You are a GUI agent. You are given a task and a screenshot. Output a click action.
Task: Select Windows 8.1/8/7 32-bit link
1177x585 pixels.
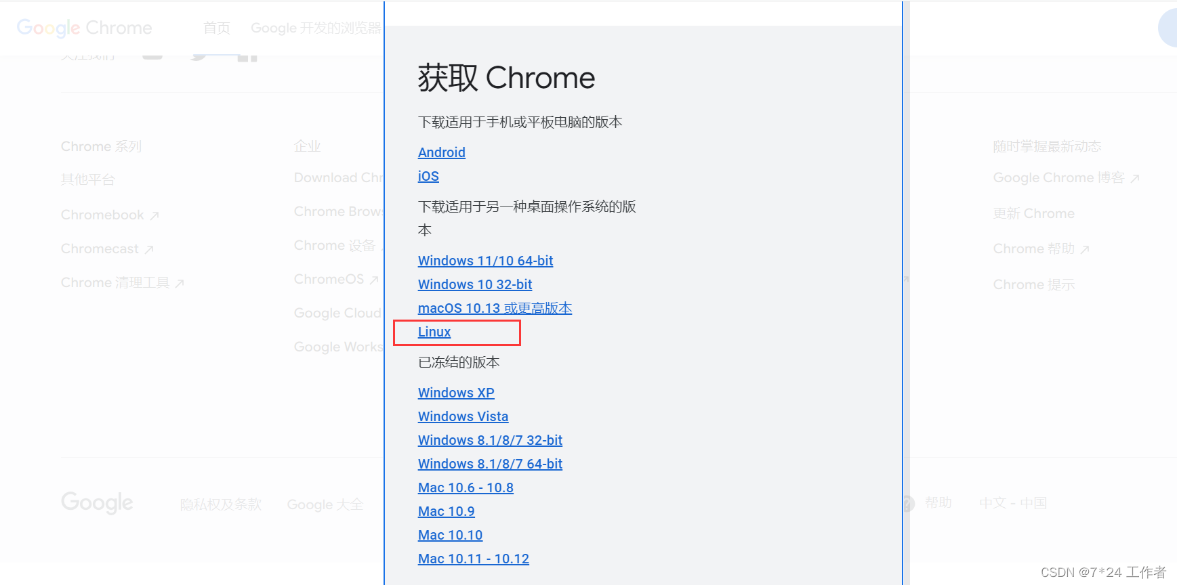coord(490,440)
